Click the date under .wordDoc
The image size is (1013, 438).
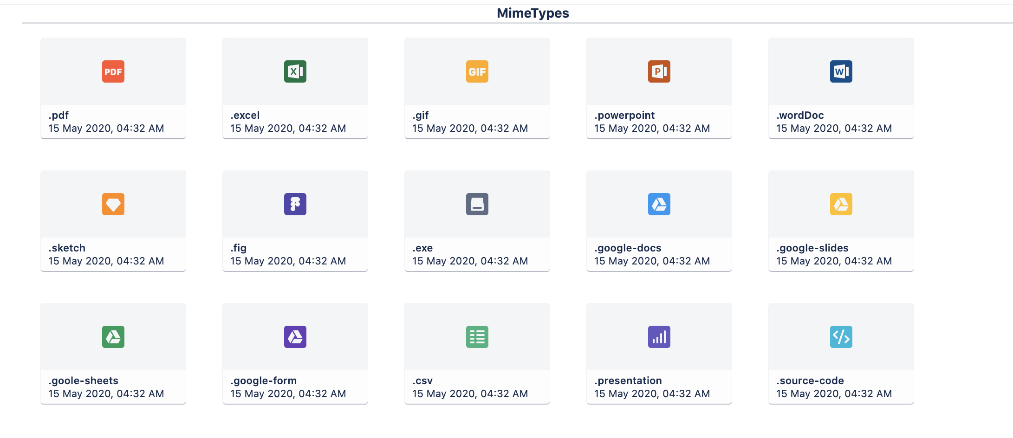pyautogui.click(x=834, y=128)
